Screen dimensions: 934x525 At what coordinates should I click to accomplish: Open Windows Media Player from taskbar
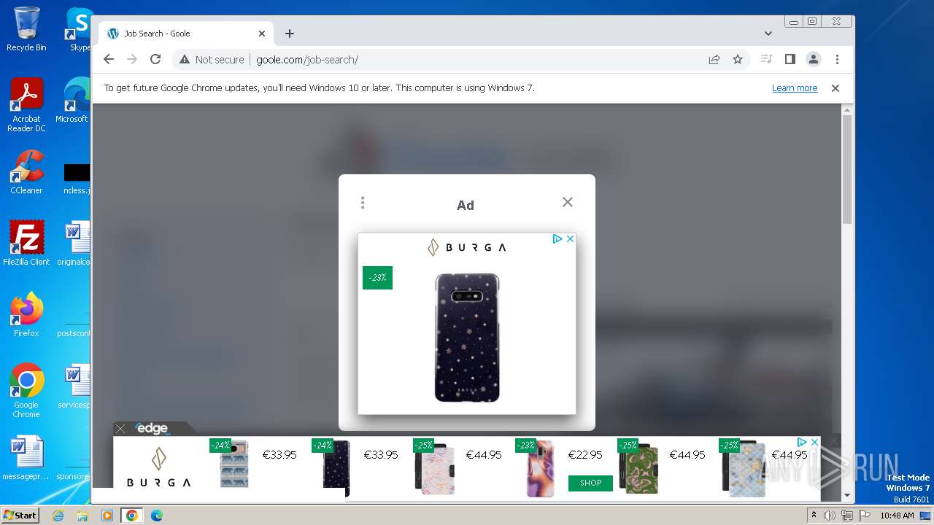tap(107, 516)
